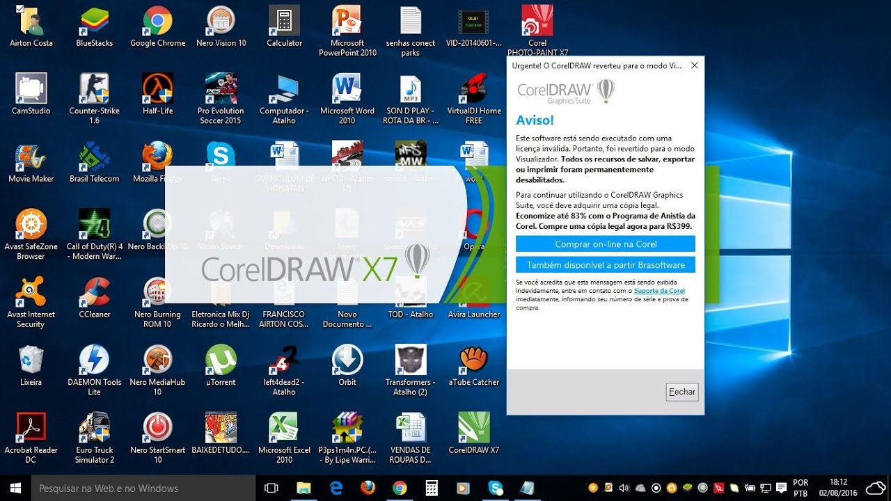Open the BAIXEDETUDO shortcut
The image size is (891, 501).
click(221, 434)
